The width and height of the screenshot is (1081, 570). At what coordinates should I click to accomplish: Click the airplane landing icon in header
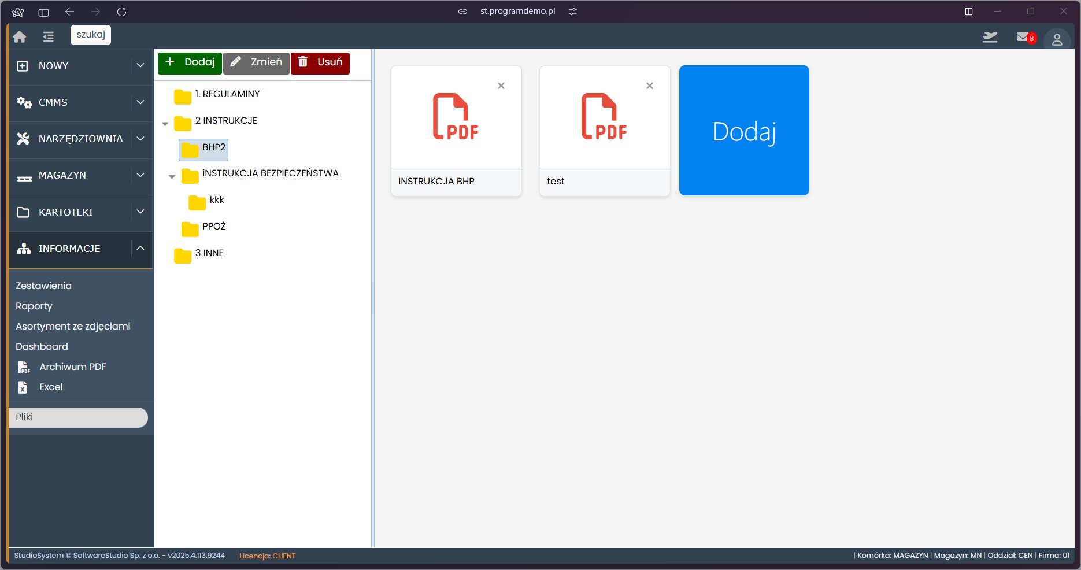point(990,38)
